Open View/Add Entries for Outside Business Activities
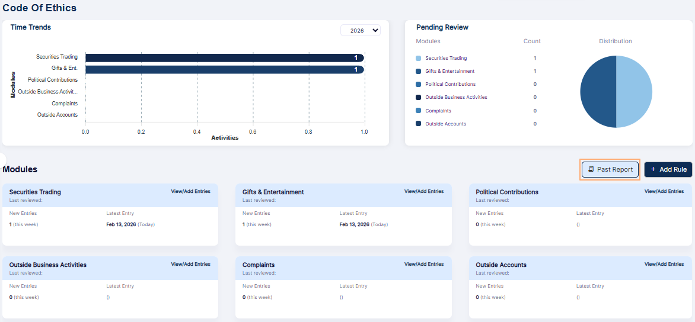 pos(190,265)
